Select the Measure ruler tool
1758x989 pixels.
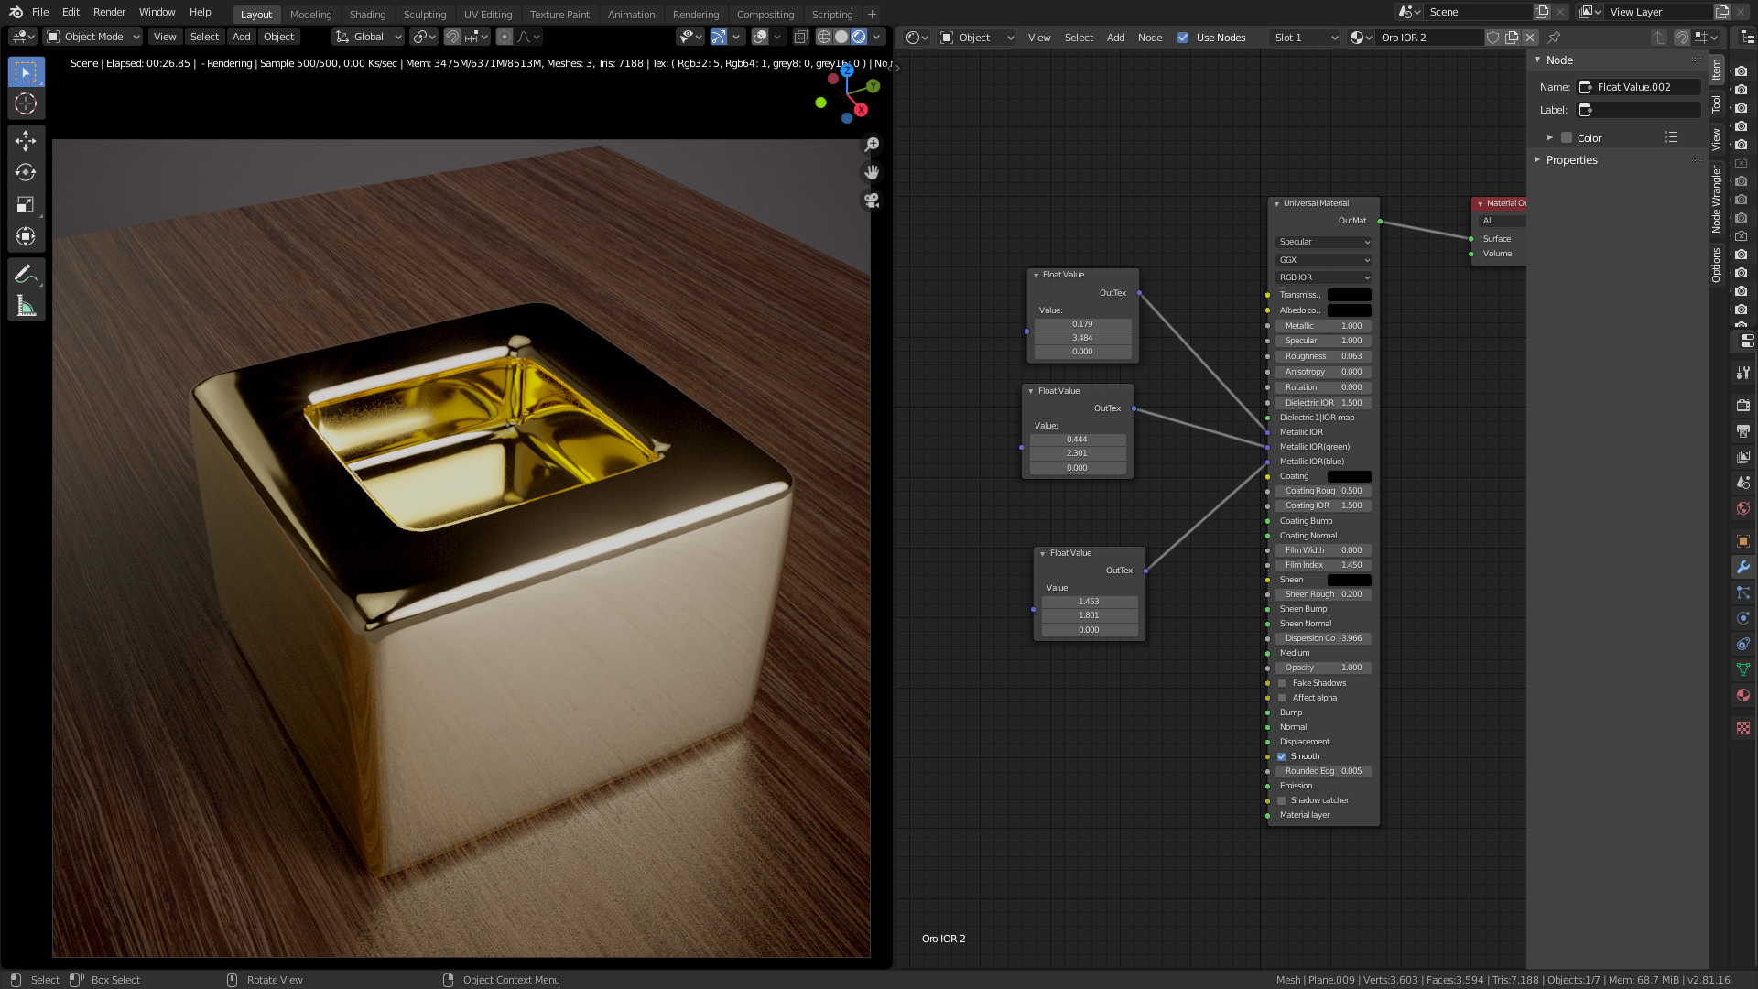coord(26,307)
